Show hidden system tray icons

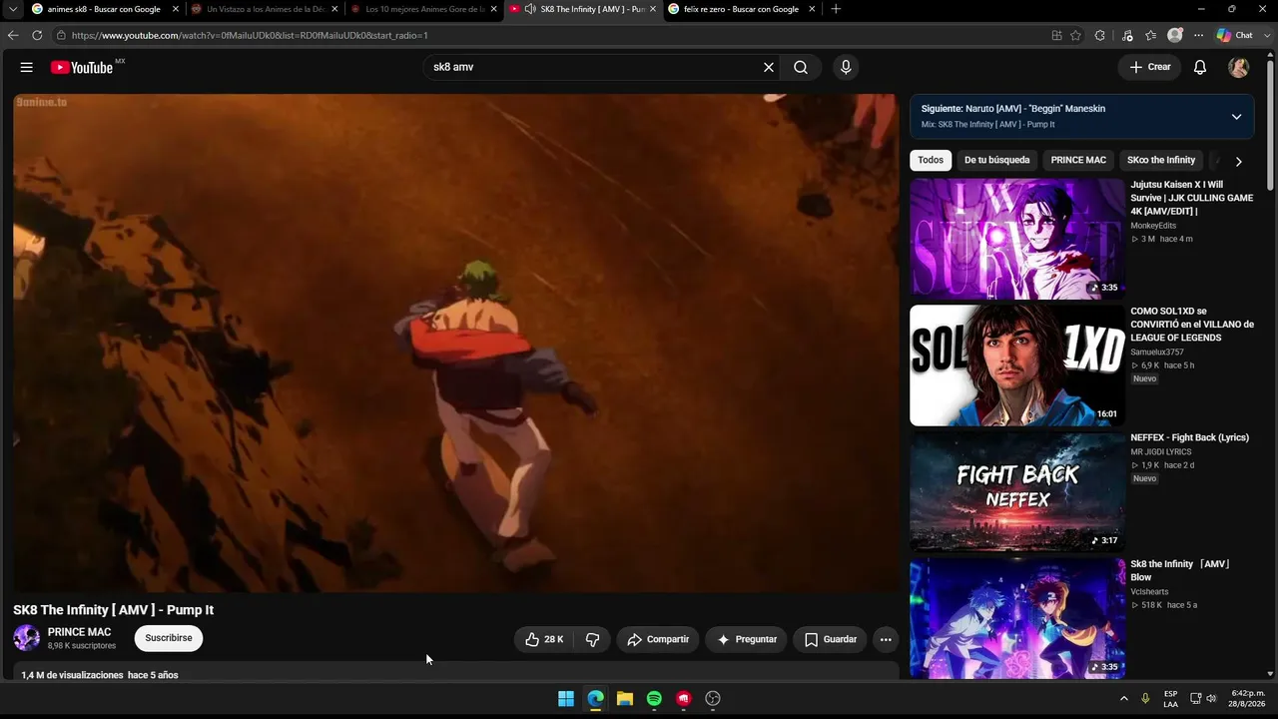tap(1124, 698)
